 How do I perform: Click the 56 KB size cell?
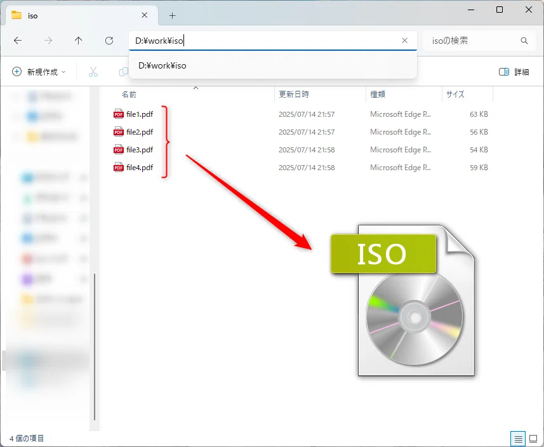pyautogui.click(x=479, y=132)
